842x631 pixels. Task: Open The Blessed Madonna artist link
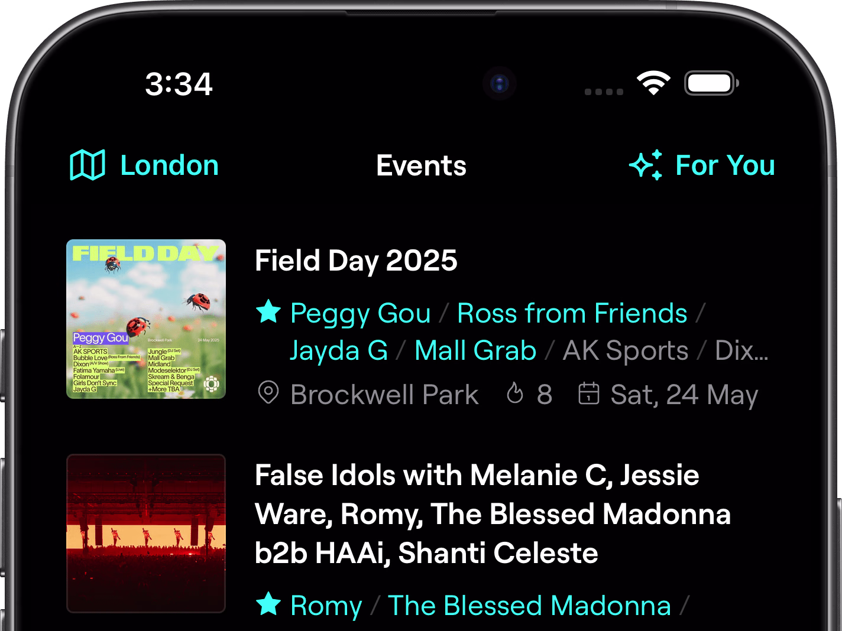coord(529,606)
